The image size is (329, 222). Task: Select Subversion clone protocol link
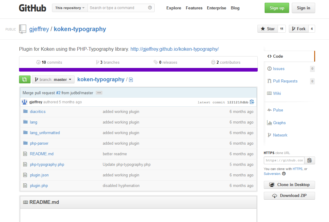(x=272, y=174)
